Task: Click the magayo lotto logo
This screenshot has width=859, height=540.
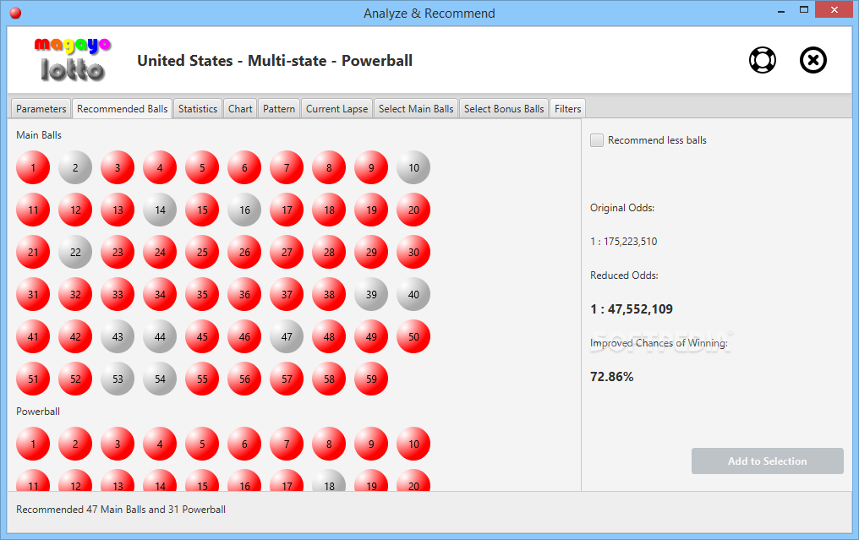Action: click(x=73, y=60)
